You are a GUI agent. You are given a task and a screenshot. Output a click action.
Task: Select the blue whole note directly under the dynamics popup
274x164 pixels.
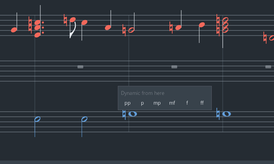coord(133,114)
